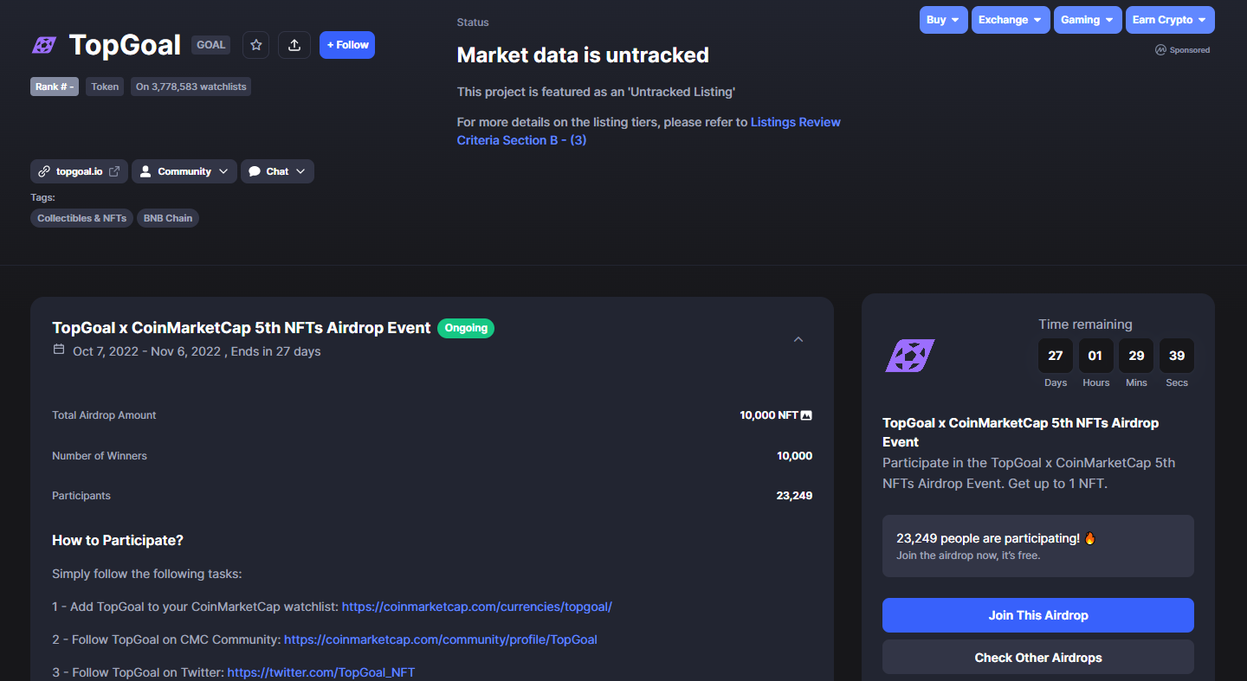Expand the Community dropdown

(x=184, y=171)
